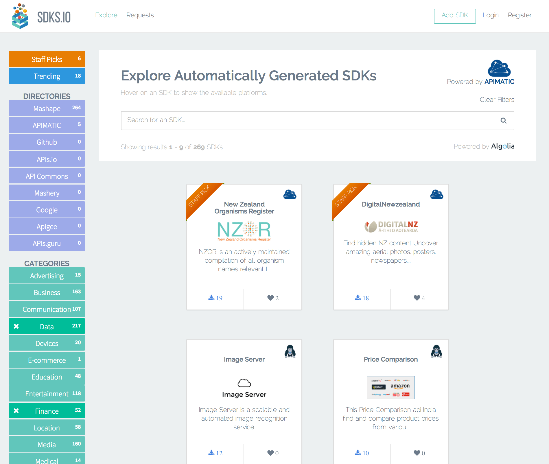Click the heart icon on the DigitalNewzealand card
The image size is (549, 464).
(x=417, y=298)
